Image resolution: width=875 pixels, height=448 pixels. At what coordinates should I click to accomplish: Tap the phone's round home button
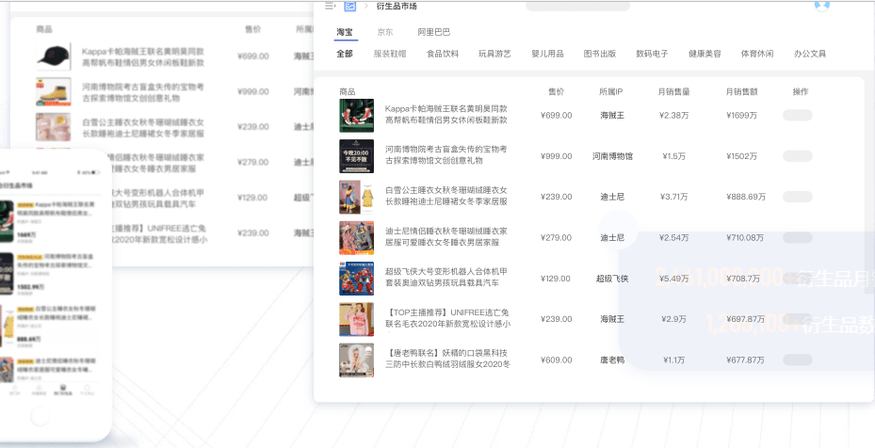[x=41, y=415]
